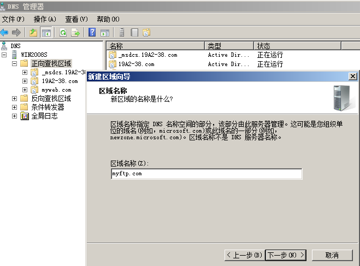This screenshot has height=266, width=360.
Task: Click Active Dir... type of _msdcs row
Action: coord(228,55)
